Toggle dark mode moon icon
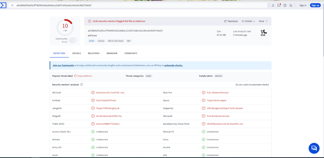Screen dimensions: 324x158 (x=291, y=5)
